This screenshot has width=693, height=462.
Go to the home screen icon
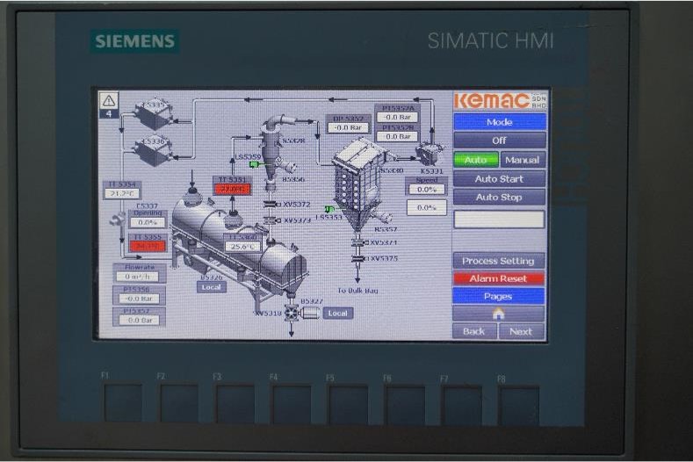pos(498,314)
